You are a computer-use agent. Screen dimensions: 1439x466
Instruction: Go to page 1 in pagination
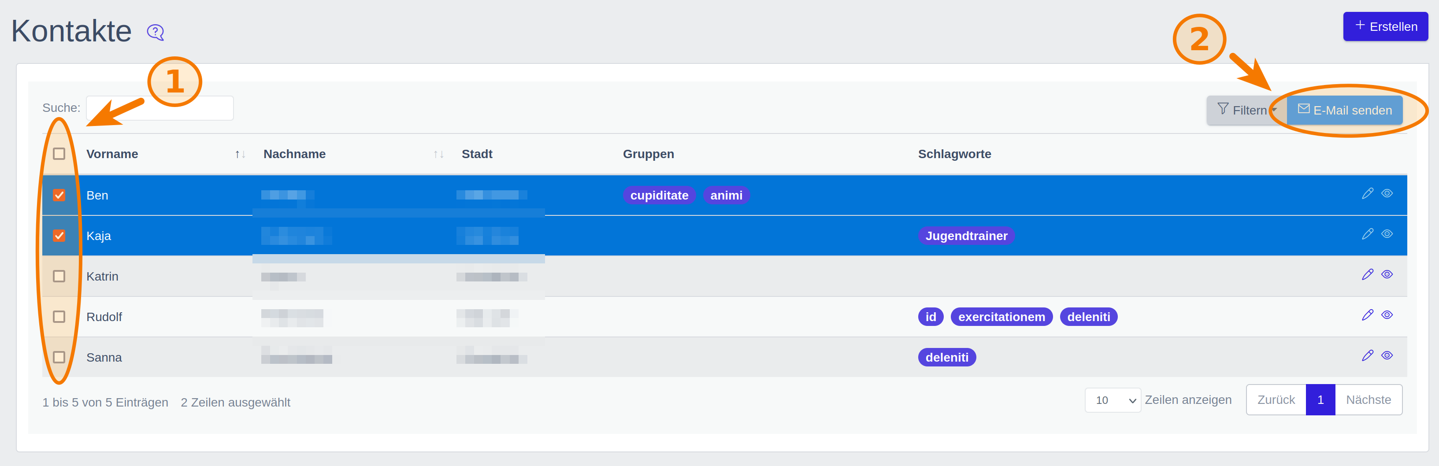click(x=1320, y=400)
